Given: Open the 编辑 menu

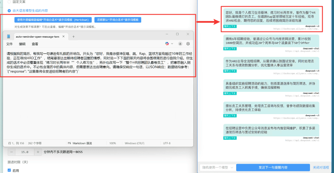Looking at the screenshot, I should (x=22, y=44).
